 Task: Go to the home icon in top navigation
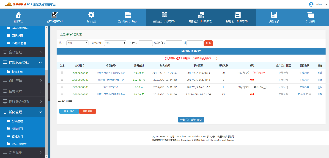pos(18,15)
